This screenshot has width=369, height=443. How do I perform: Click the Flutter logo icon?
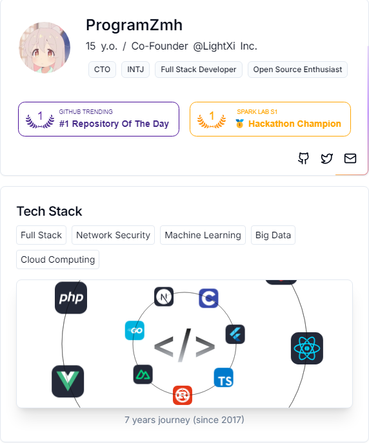(x=235, y=334)
